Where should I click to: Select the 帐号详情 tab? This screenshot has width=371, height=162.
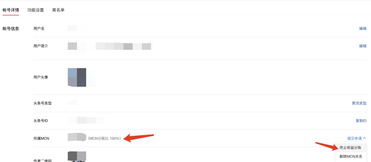click(x=11, y=10)
